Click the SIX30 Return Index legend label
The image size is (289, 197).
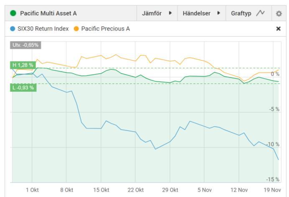point(43,29)
